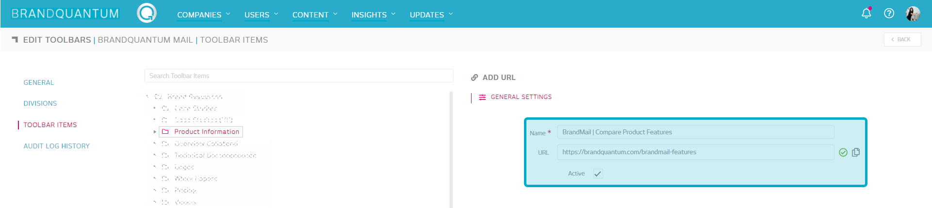Click the toolbar items tree scrollbar
The width and height of the screenshot is (932, 208).
click(x=451, y=149)
